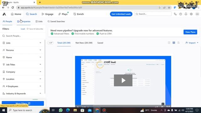Image resolution: width=201 pixels, height=113 pixels.
Task: Click the global Search... field
Action: click(153, 14)
